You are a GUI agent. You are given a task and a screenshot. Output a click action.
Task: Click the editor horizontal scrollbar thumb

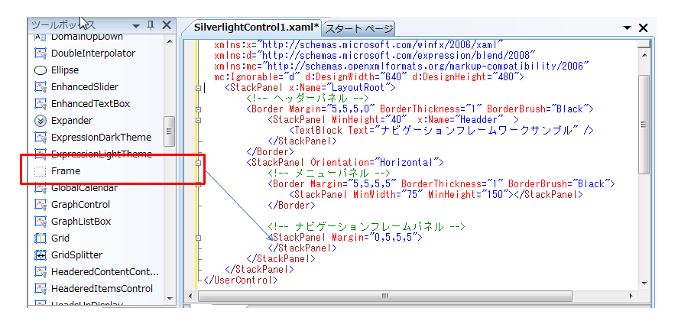point(384,296)
